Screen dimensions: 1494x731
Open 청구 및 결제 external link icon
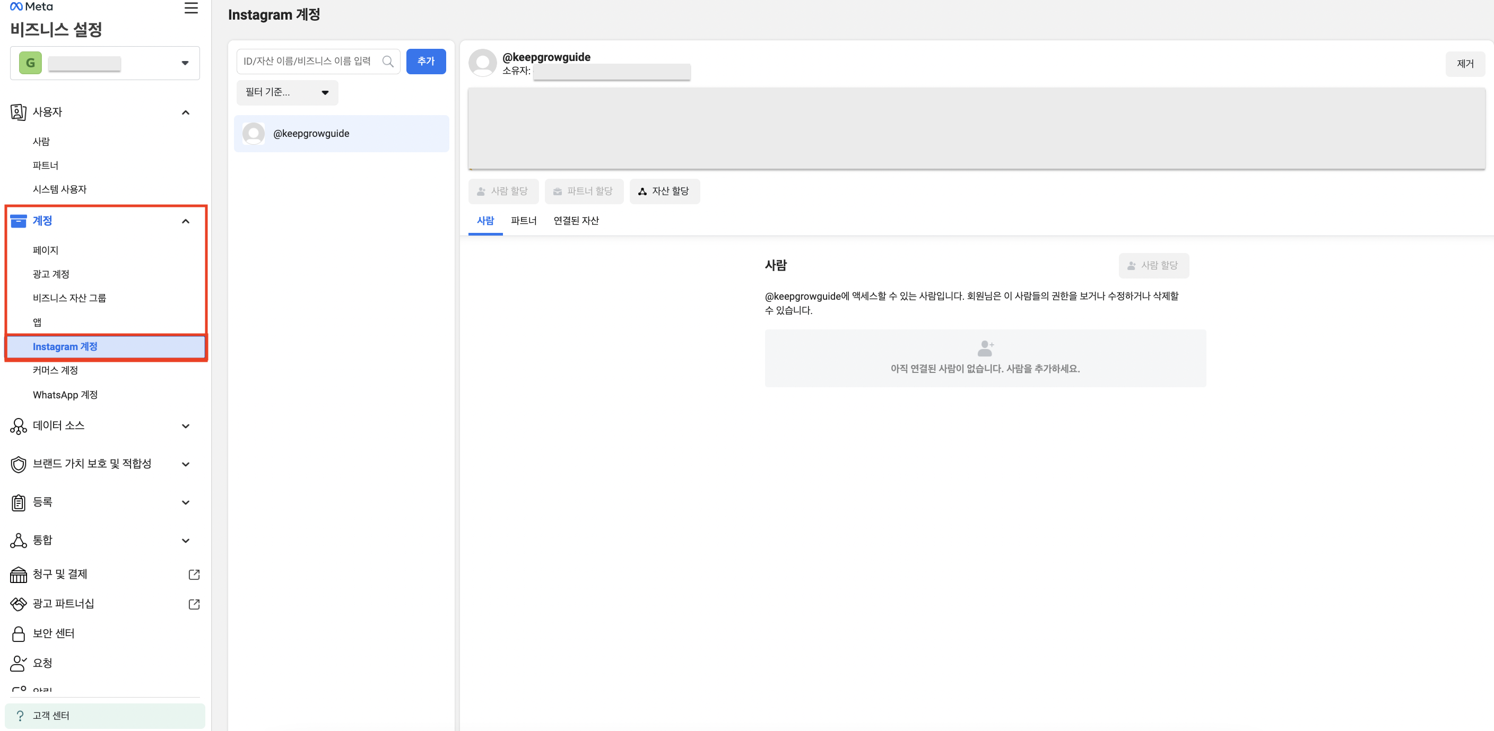(x=194, y=575)
